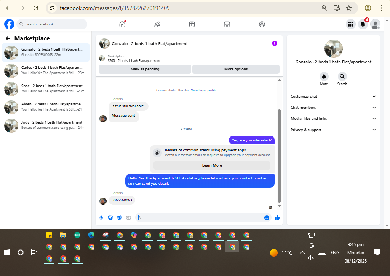Click the chat scrollbar thumb
This screenshot has width=390, height=276.
279,156
